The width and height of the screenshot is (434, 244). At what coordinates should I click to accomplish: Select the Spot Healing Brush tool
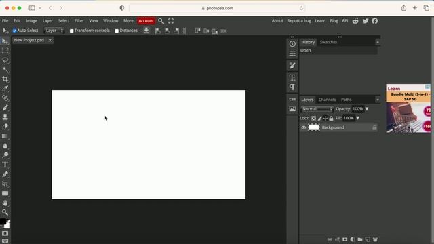click(5, 98)
